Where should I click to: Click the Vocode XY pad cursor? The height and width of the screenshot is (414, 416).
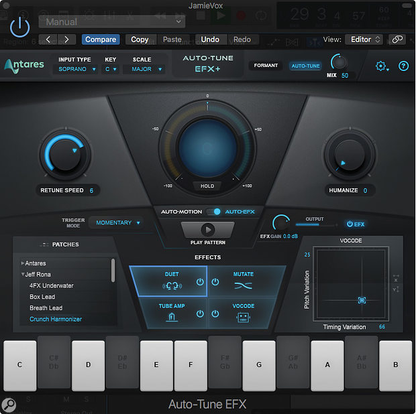pyautogui.click(x=362, y=300)
